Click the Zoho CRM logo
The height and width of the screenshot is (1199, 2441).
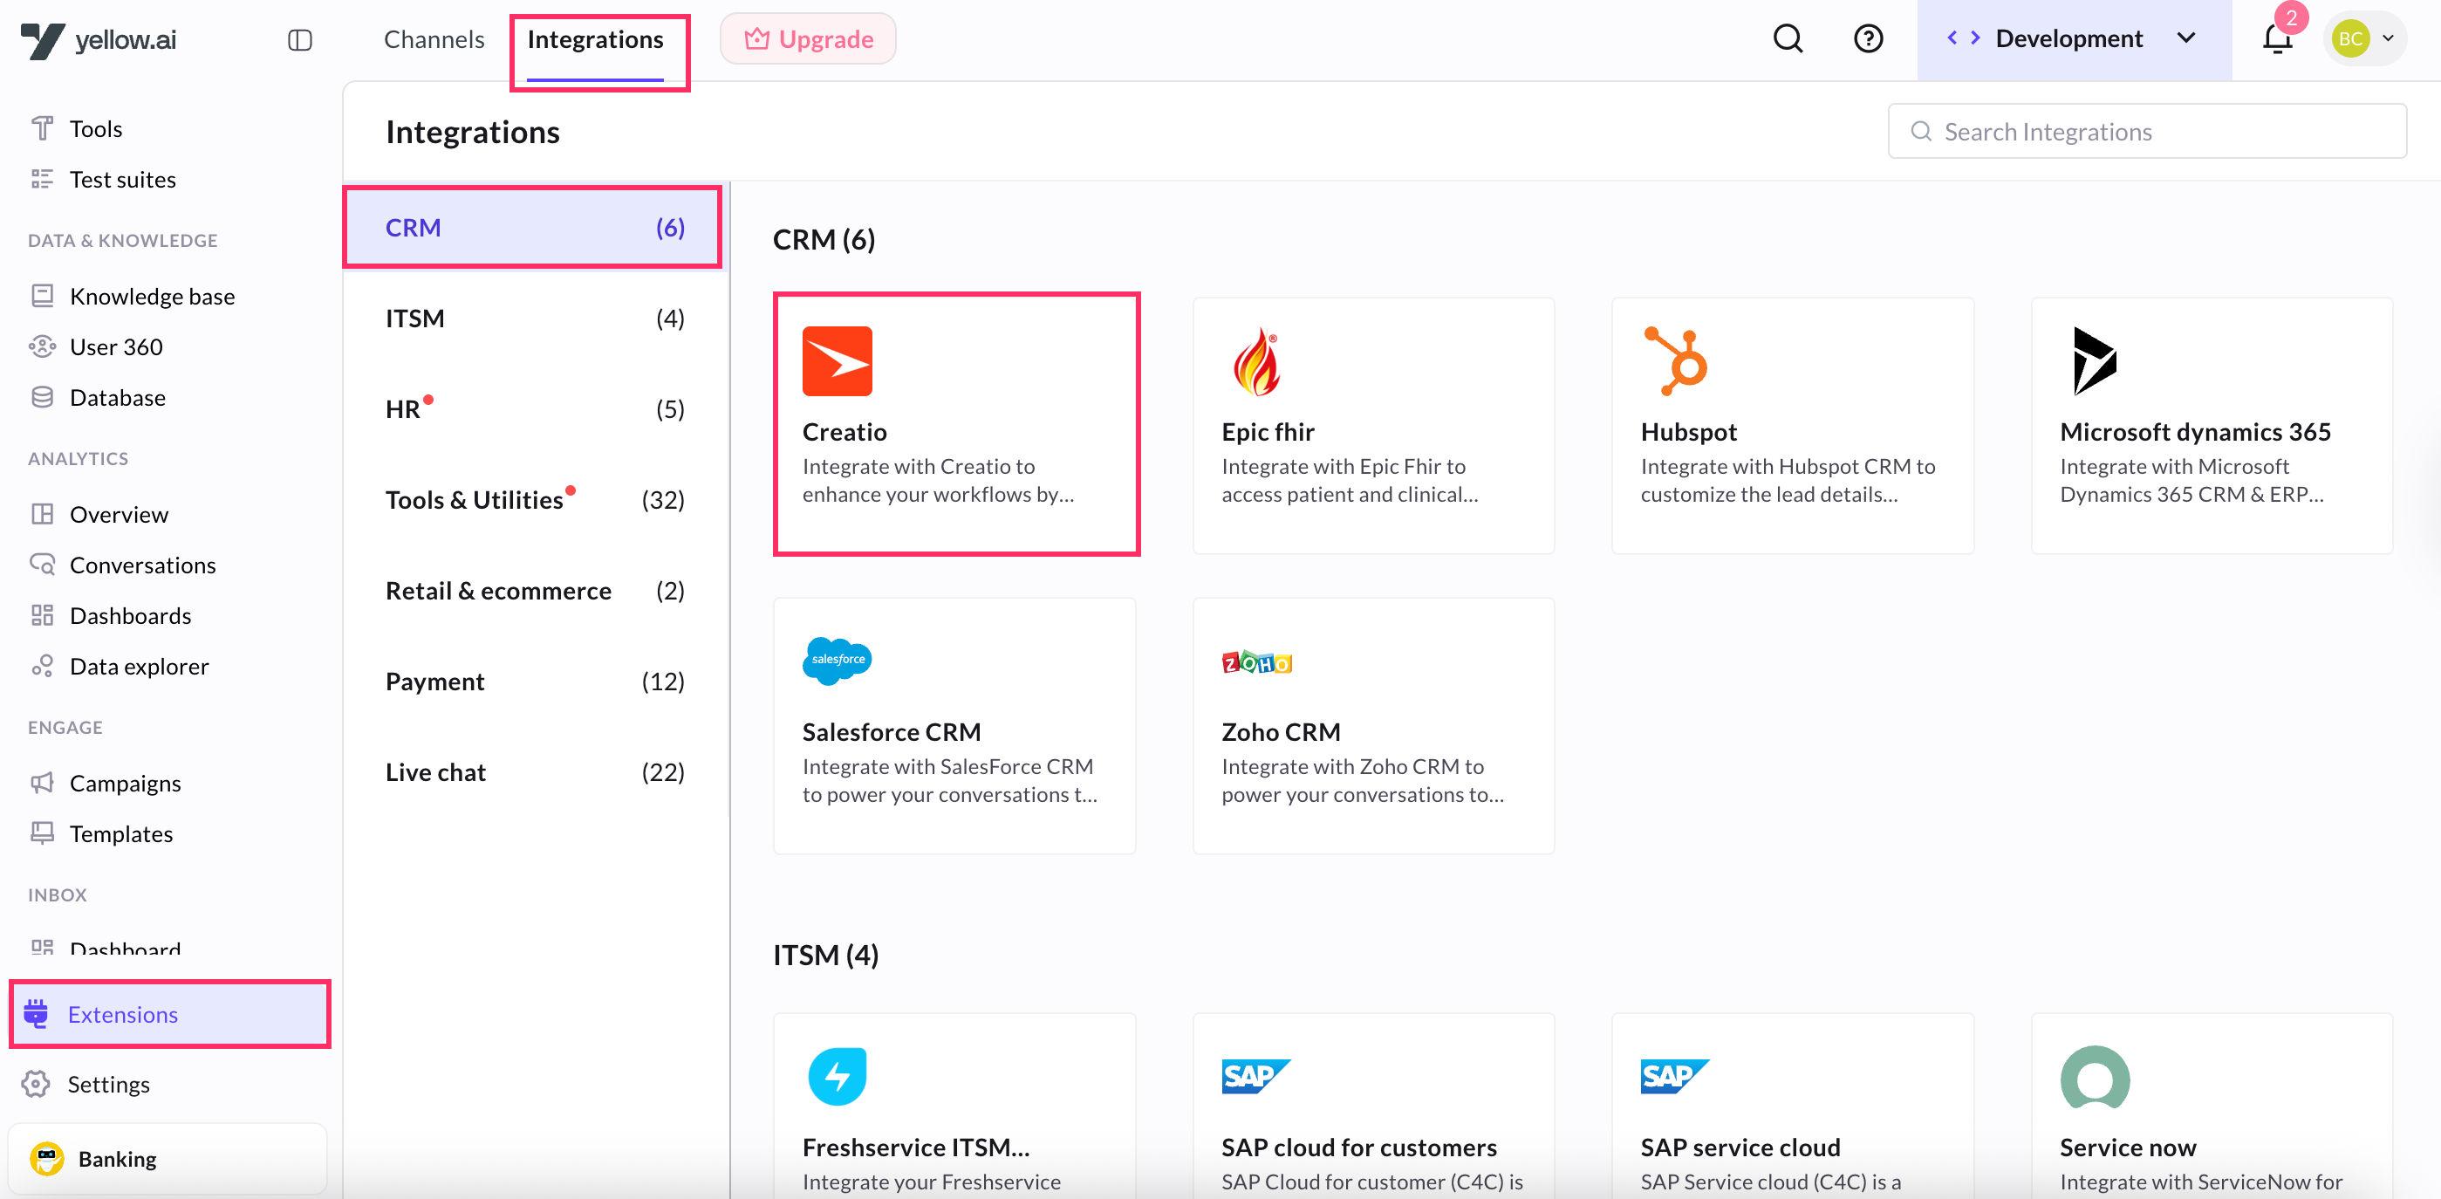pyautogui.click(x=1256, y=662)
